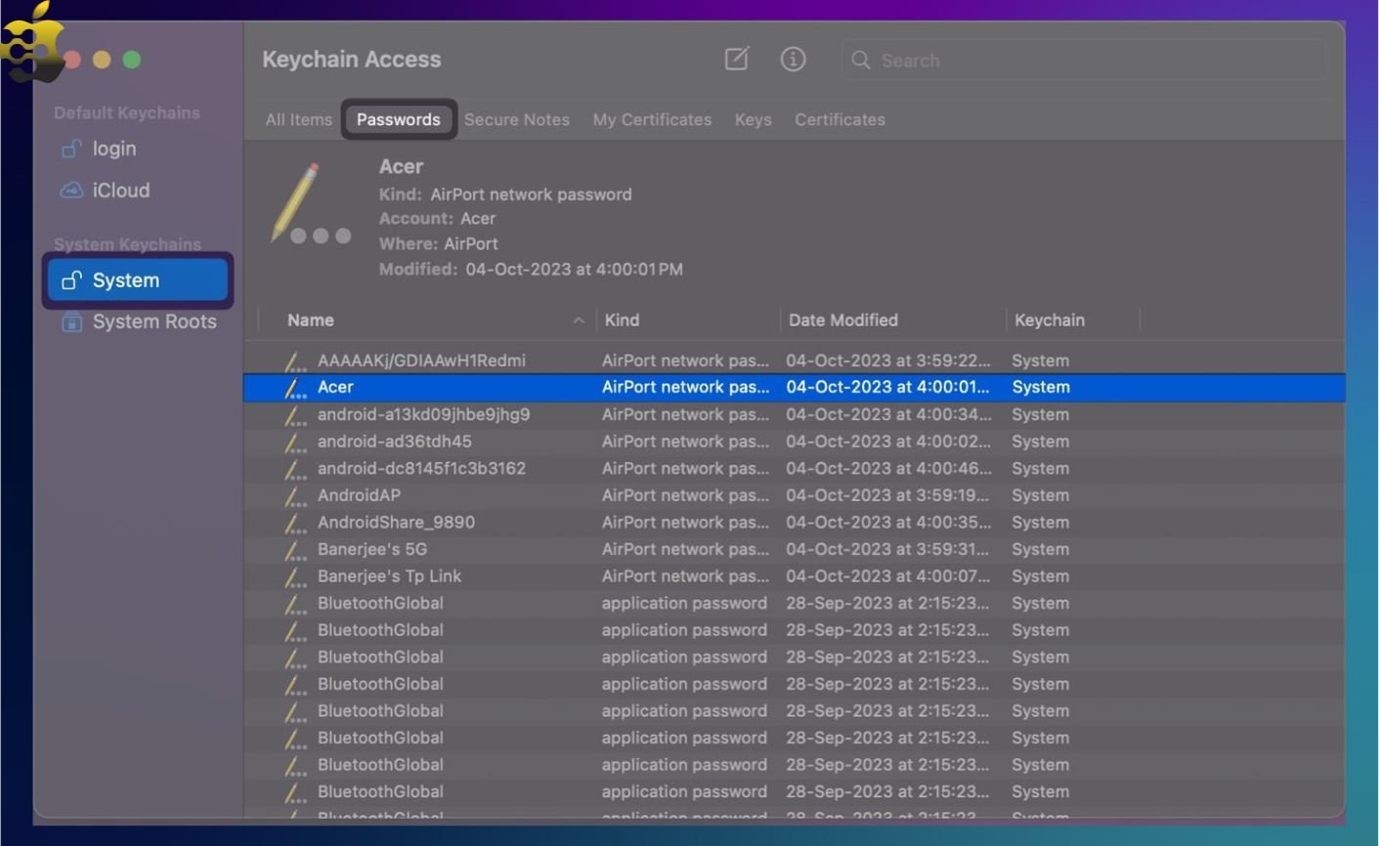1379x846 pixels.
Task: Open the Secure Notes tab
Action: 517,119
